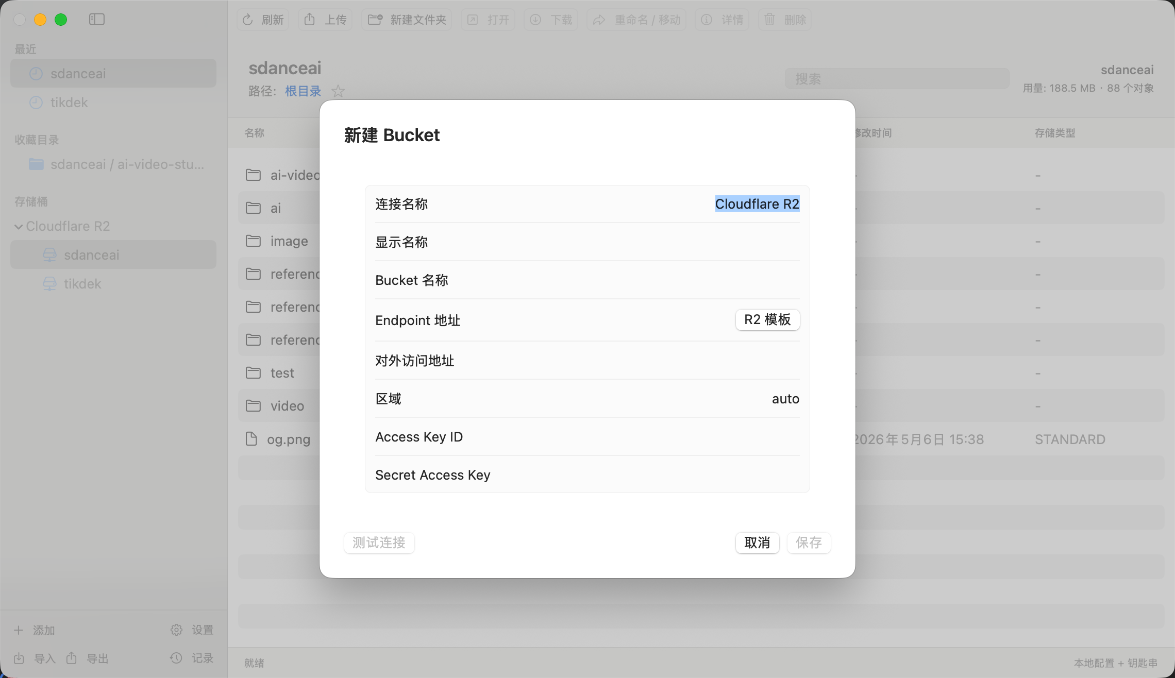1175x678 pixels.
Task: Click the 连接名称 field with Cloudflare R2
Action: coord(587,204)
